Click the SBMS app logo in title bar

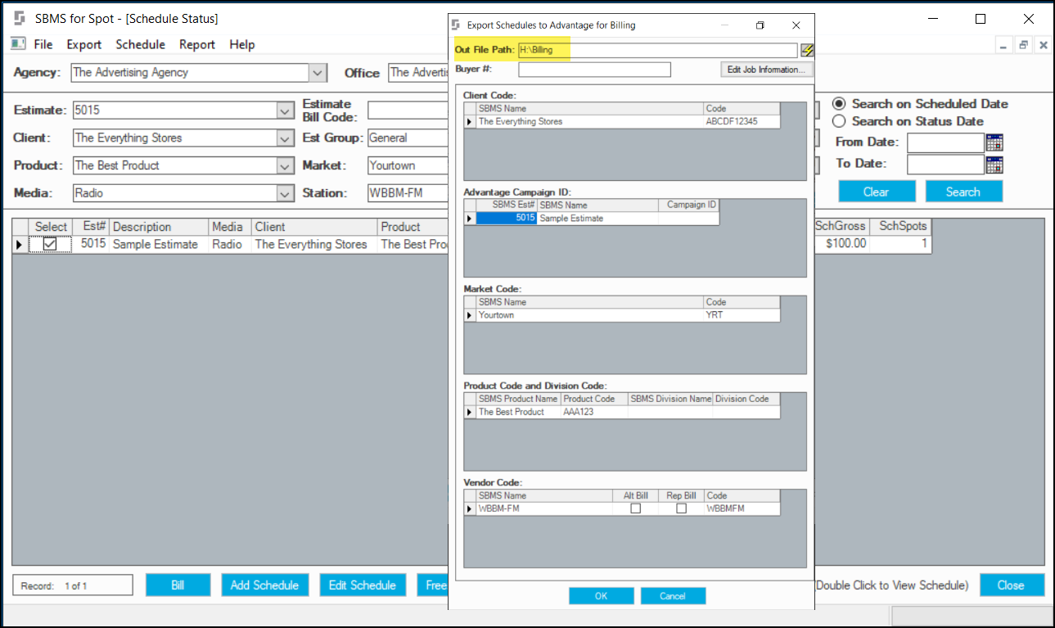[20, 18]
